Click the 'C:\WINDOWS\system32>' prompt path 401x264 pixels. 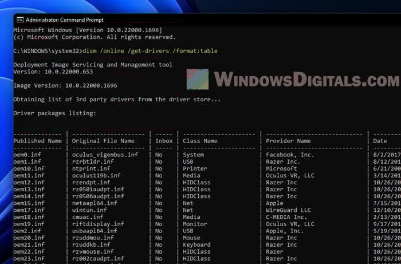(x=48, y=51)
